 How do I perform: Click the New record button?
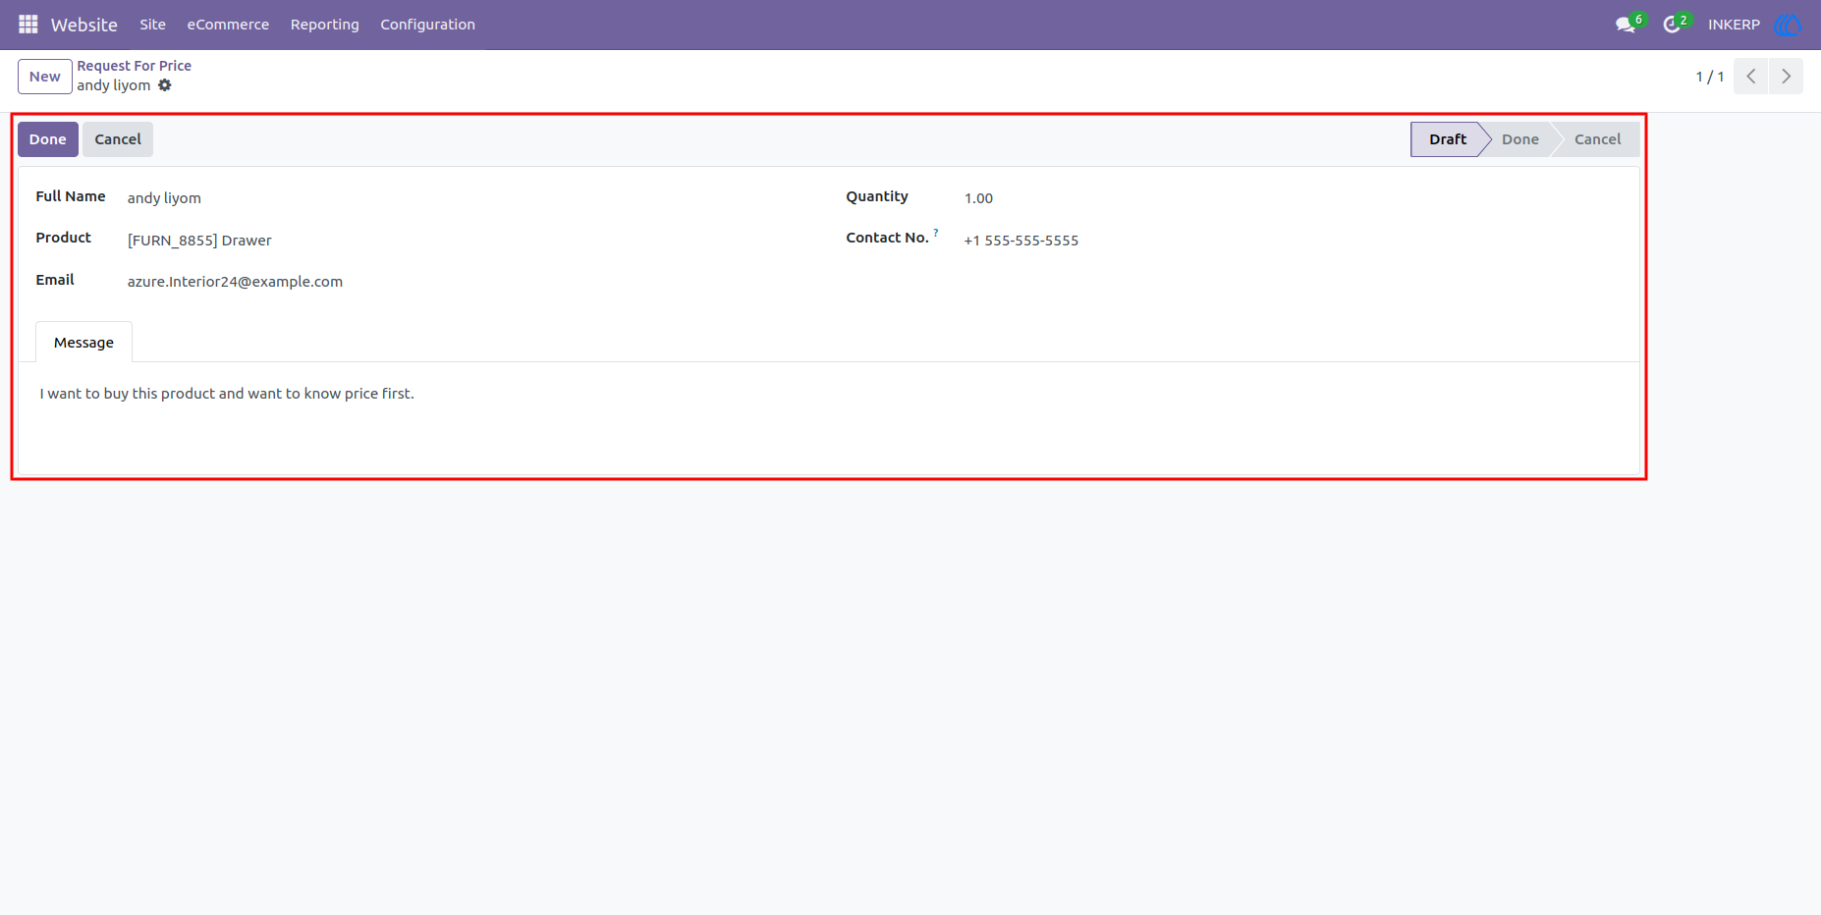(x=45, y=77)
